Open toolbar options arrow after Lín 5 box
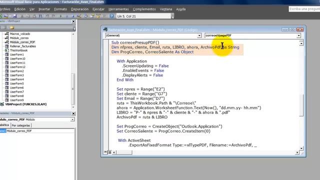 coord(172,16)
